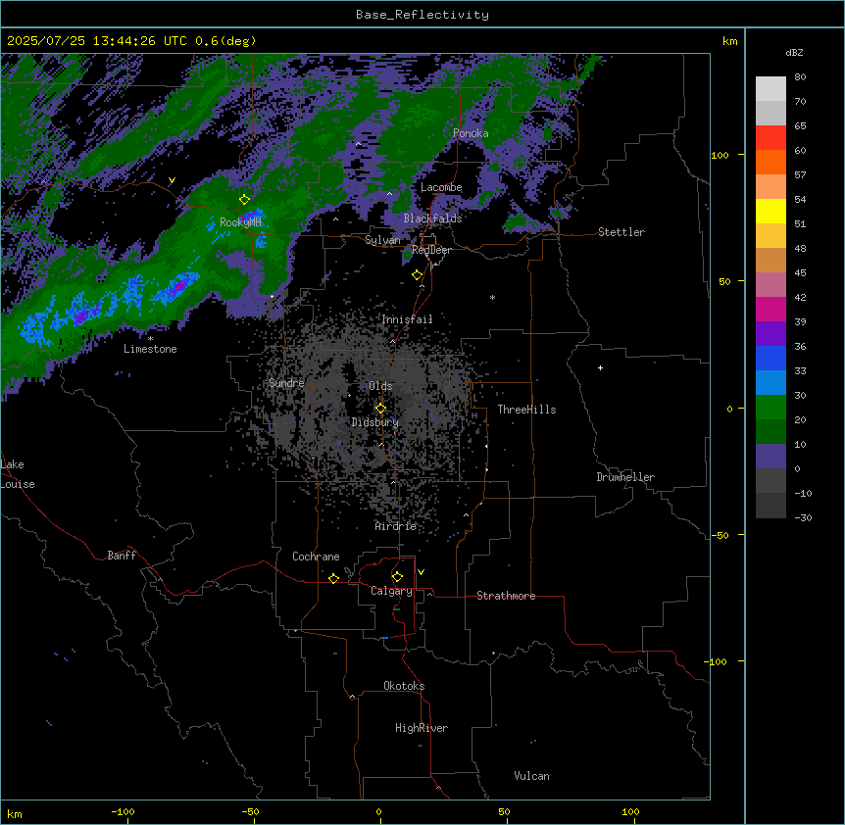Click the white asterisk marker above Limestone
Screen dimensions: 845x825
[150, 339]
